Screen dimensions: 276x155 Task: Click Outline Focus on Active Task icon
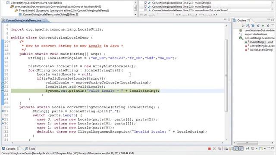(243, 26)
